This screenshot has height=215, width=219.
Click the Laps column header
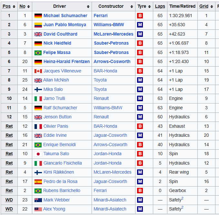tap(160, 6)
